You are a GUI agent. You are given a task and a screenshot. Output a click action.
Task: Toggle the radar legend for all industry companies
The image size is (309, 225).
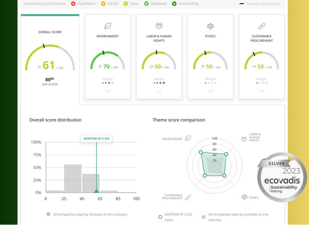pos(235,217)
